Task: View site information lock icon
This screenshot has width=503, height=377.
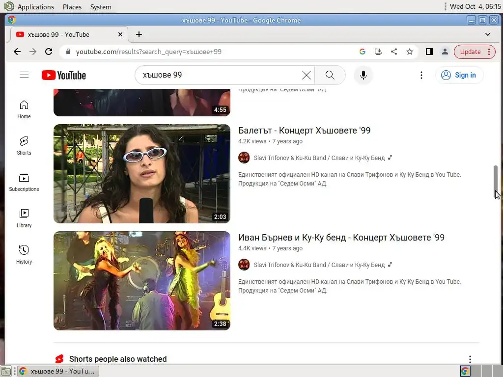Action: click(x=68, y=52)
